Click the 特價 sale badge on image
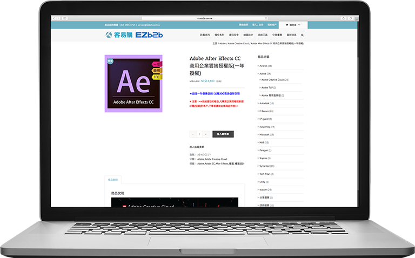This screenshot has width=415, height=258. [110, 61]
